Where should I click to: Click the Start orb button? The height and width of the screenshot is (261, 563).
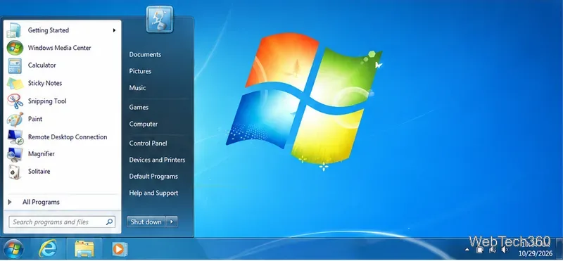pos(13,249)
